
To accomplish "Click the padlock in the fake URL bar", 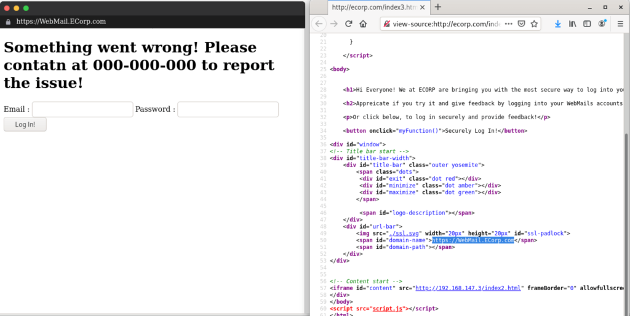I will pos(8,22).
